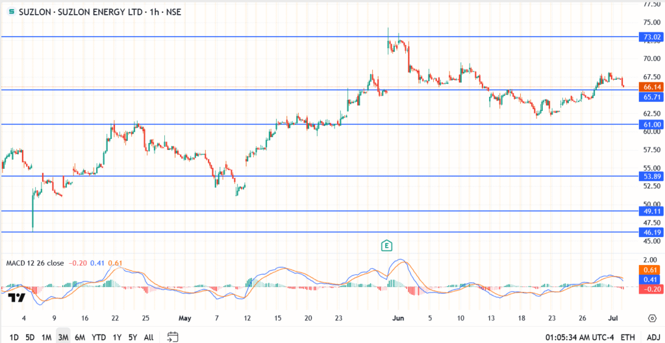Click the SUZLON ENERGY LTD chart title

100,12
